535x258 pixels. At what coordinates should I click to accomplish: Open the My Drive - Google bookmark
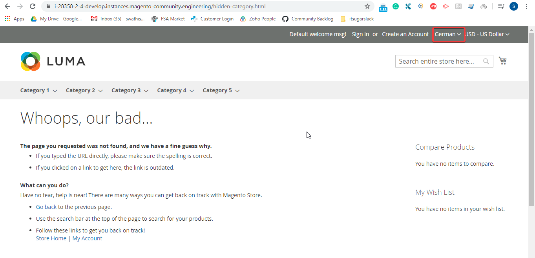[57, 18]
